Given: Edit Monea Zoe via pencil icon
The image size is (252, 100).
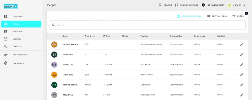Looking at the screenshot, I should point(242,65).
